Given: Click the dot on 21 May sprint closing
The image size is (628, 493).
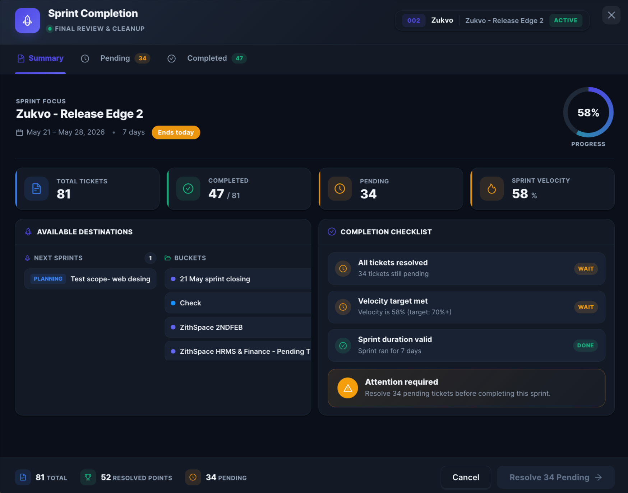Looking at the screenshot, I should coord(173,279).
